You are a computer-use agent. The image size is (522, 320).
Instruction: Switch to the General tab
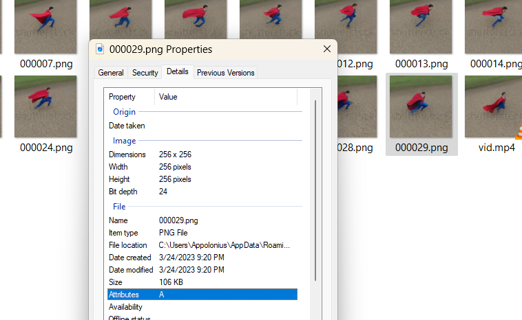pyautogui.click(x=110, y=73)
